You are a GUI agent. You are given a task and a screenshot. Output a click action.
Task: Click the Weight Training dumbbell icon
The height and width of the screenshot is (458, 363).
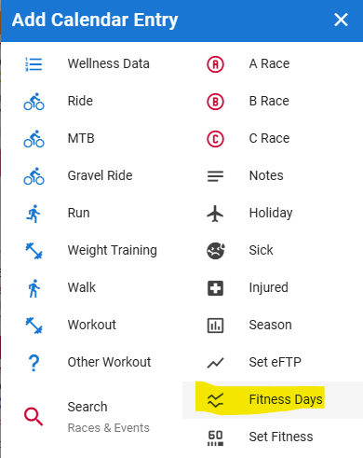[34, 251]
